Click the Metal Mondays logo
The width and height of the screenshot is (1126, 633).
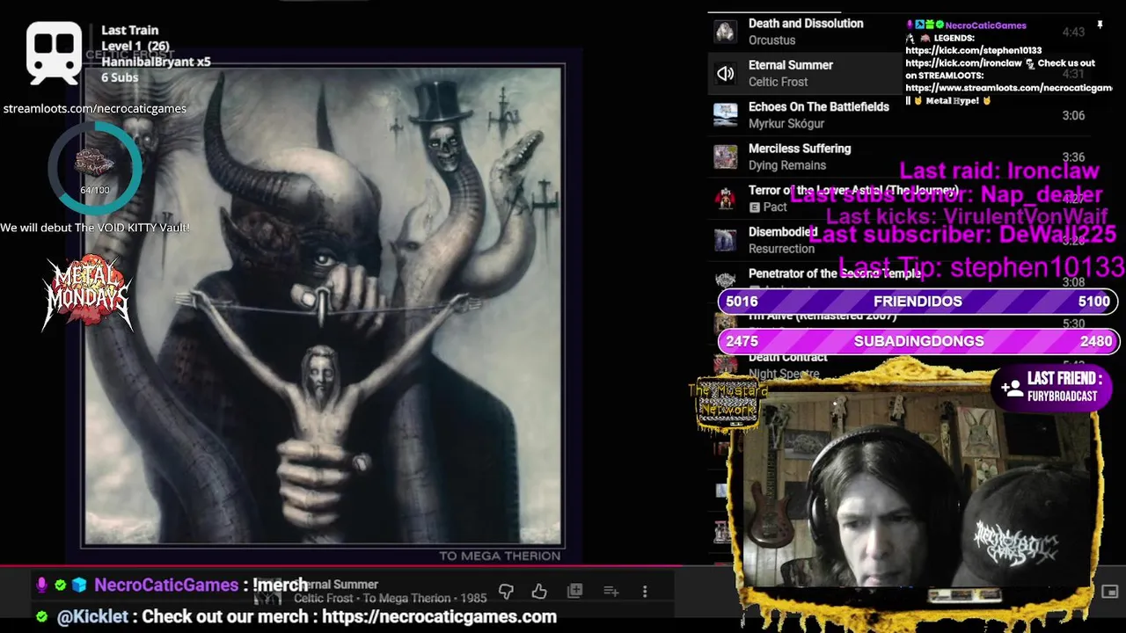87,294
